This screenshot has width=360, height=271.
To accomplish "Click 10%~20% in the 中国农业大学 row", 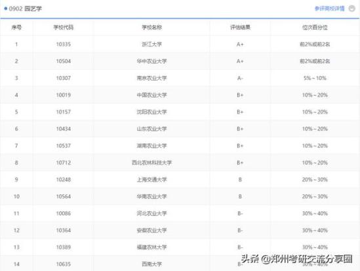I will pyautogui.click(x=315, y=95).
